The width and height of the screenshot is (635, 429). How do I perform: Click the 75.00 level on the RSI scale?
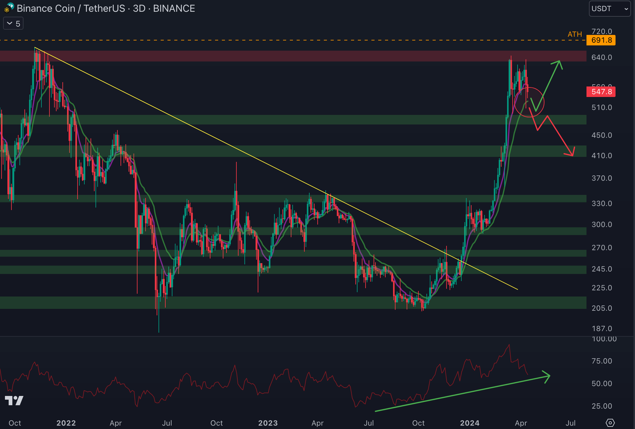[x=601, y=361]
